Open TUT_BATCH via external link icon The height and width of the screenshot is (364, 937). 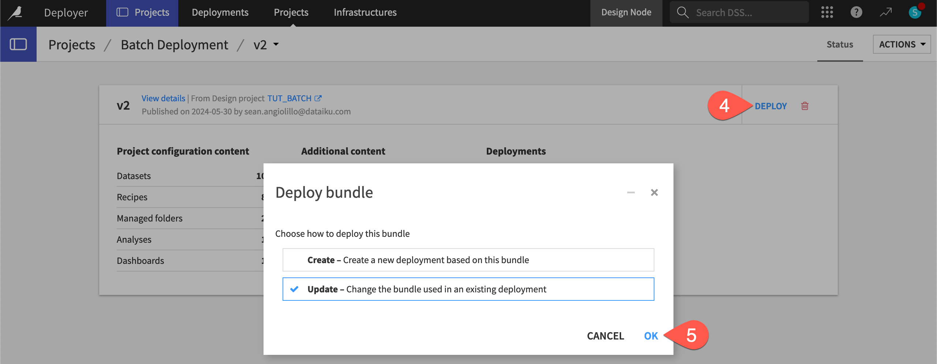coord(318,98)
